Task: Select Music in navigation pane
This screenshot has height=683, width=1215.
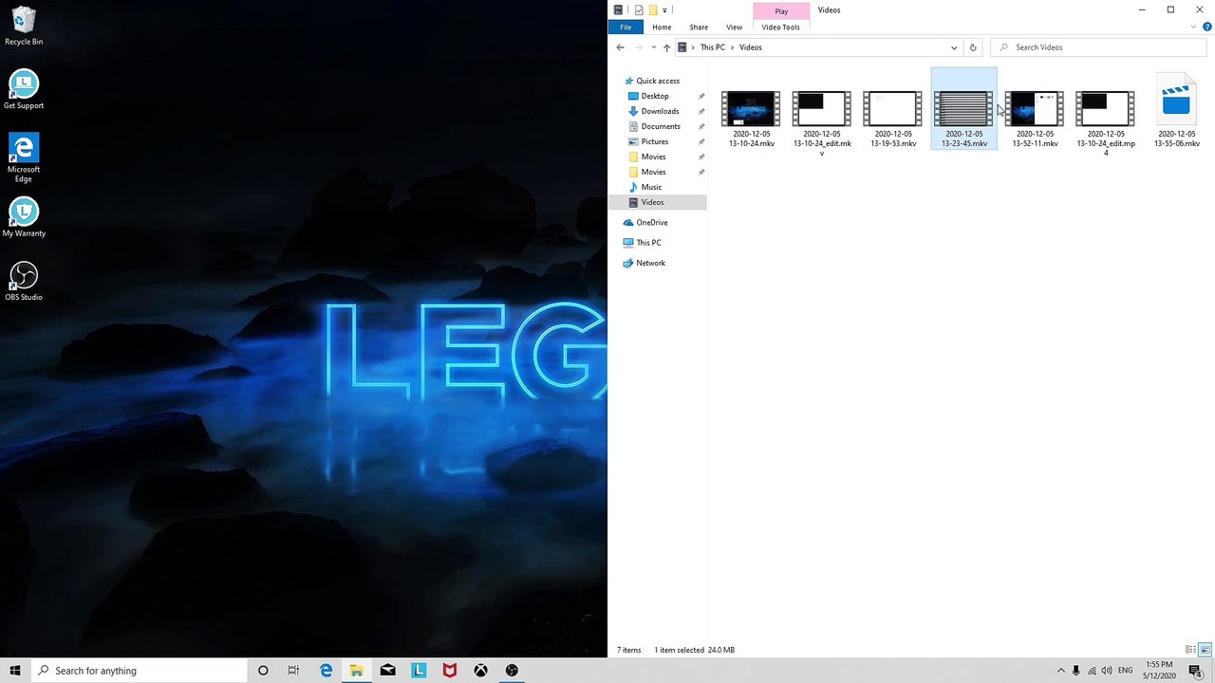Action: 651,187
